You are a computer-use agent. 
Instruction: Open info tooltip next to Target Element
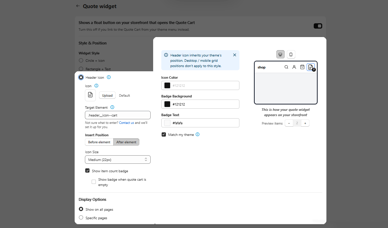coord(112,107)
